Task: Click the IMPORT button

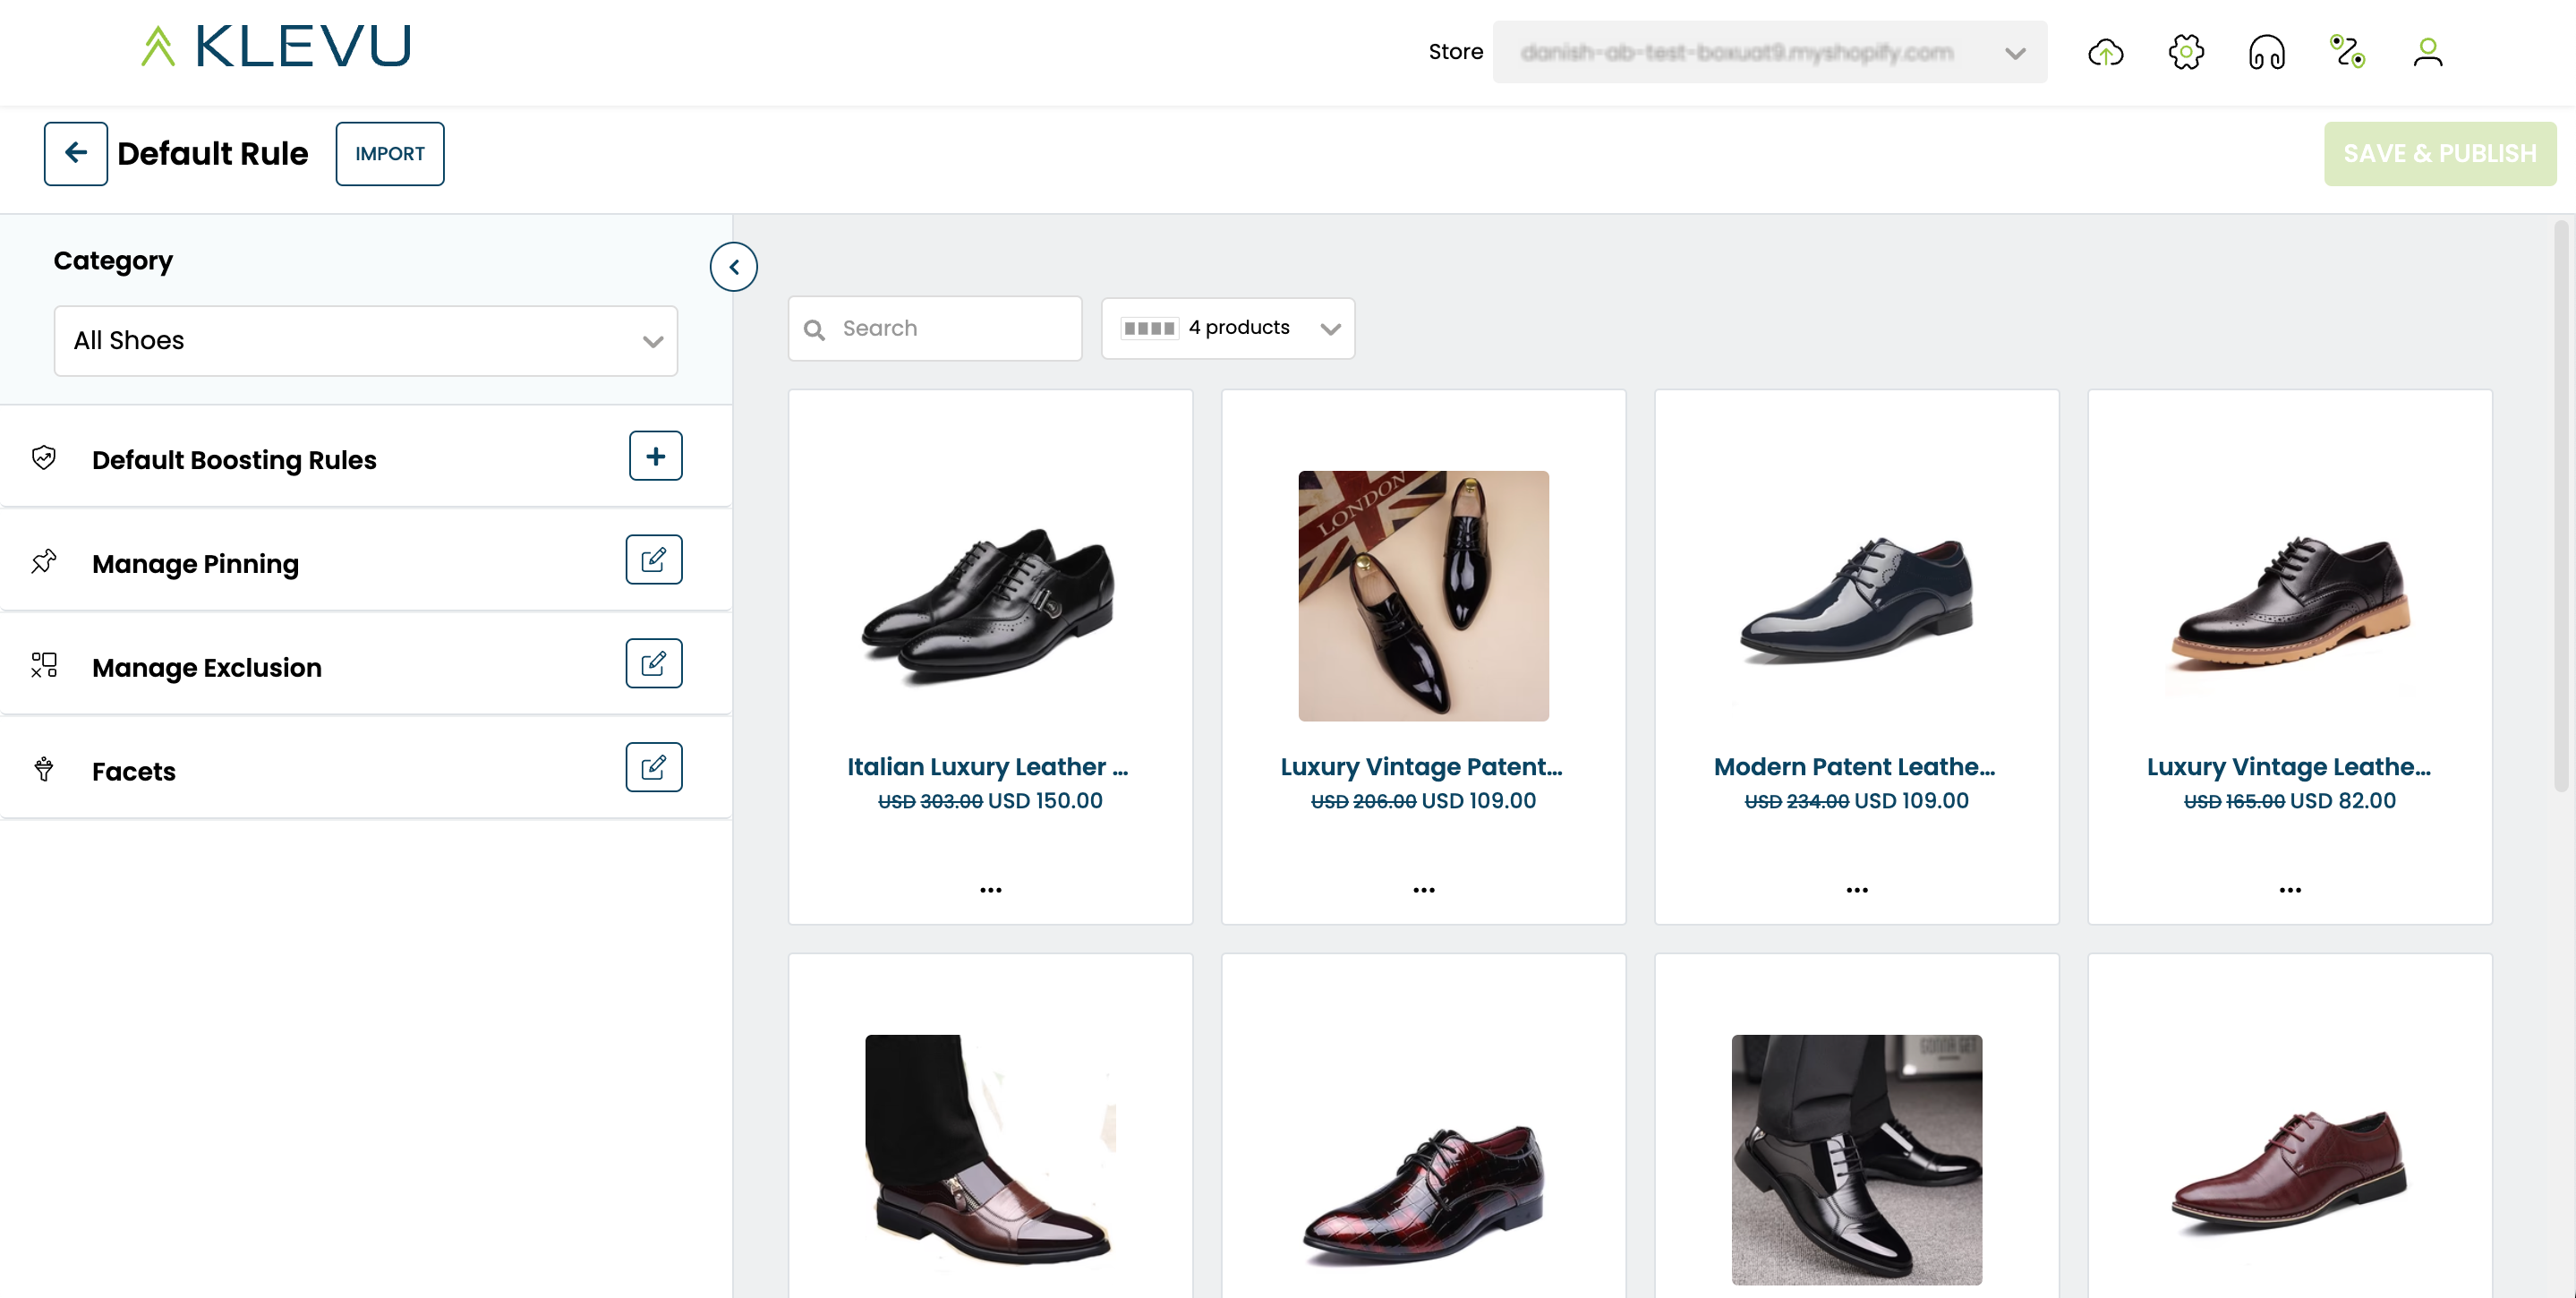Action: point(390,154)
